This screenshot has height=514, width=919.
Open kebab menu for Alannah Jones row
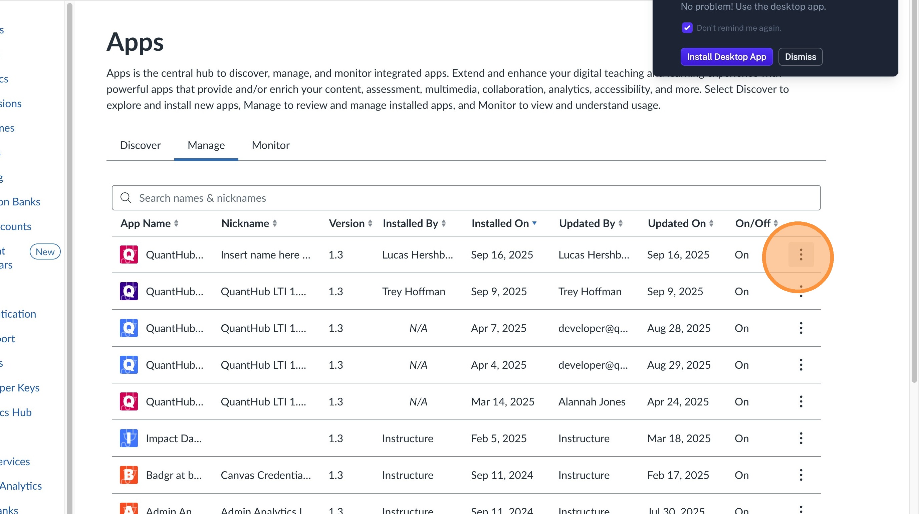coord(800,401)
